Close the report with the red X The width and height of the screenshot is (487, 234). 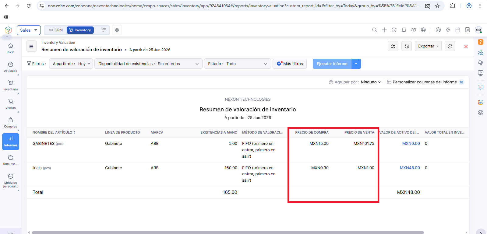466,47
